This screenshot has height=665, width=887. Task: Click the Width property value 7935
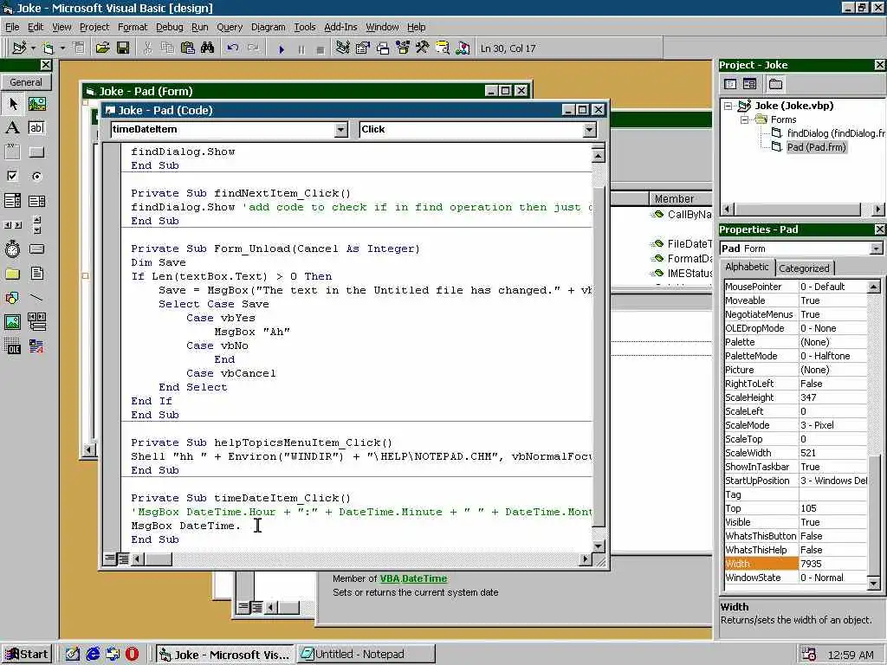tap(832, 564)
